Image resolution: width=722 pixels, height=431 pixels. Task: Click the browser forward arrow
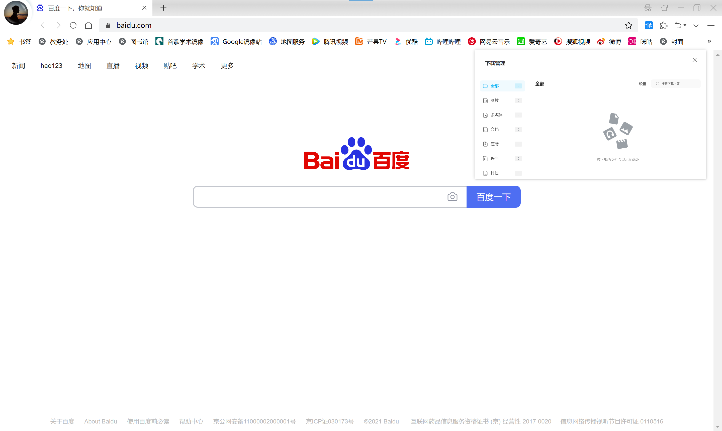(x=58, y=26)
